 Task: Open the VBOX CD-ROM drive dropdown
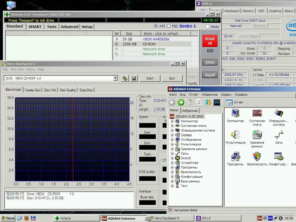[115, 78]
